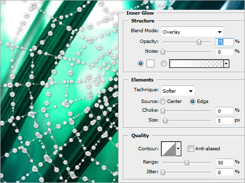
Task: Click the Jitter percentage input field
Action: 224,172
